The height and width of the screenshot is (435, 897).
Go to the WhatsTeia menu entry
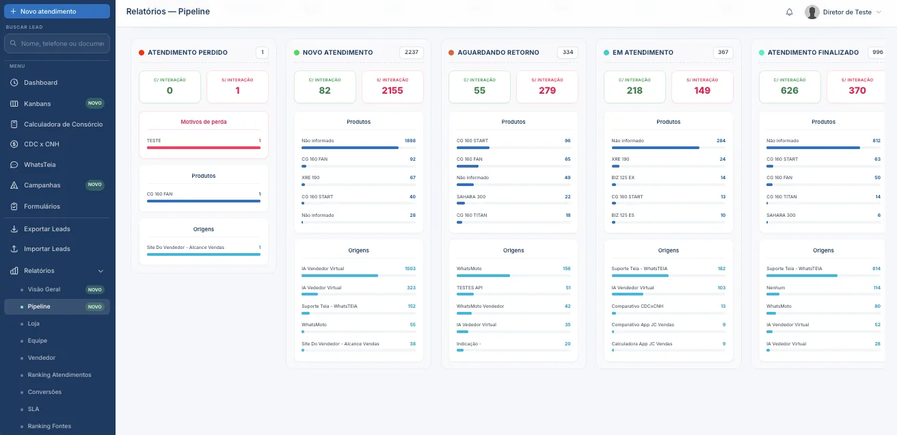tap(57, 165)
